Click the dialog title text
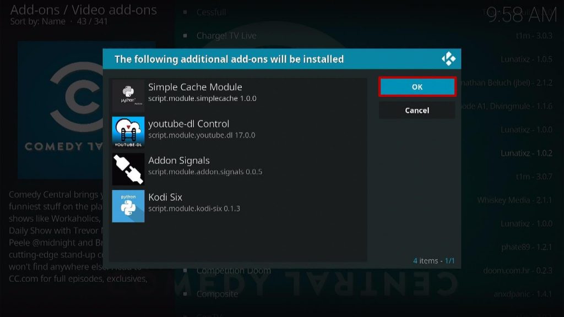564x317 pixels. click(229, 59)
